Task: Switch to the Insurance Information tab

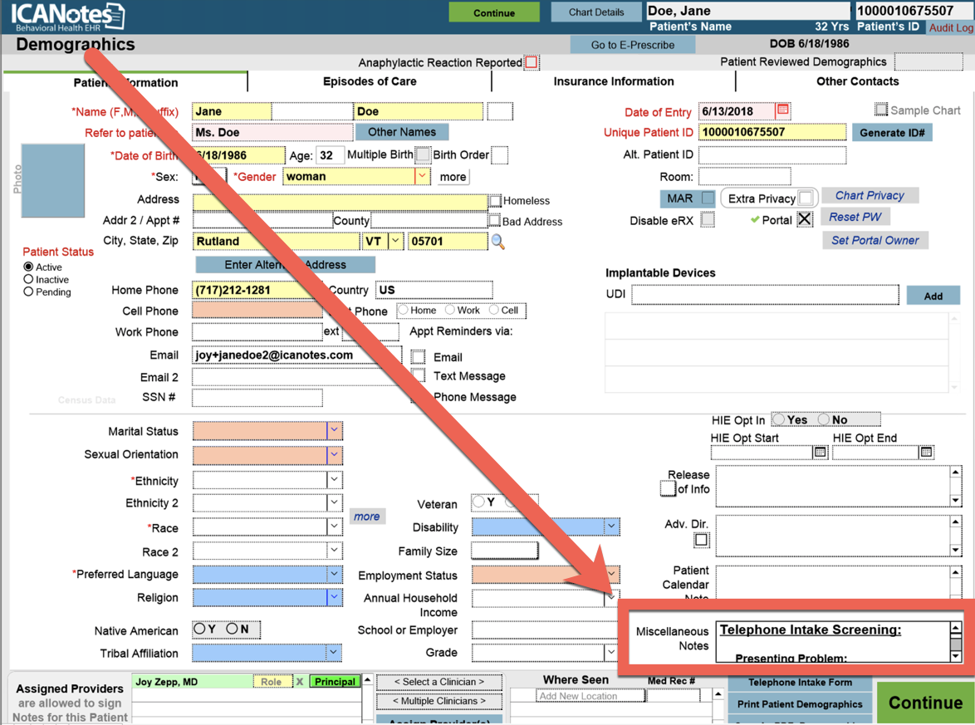Action: click(613, 81)
